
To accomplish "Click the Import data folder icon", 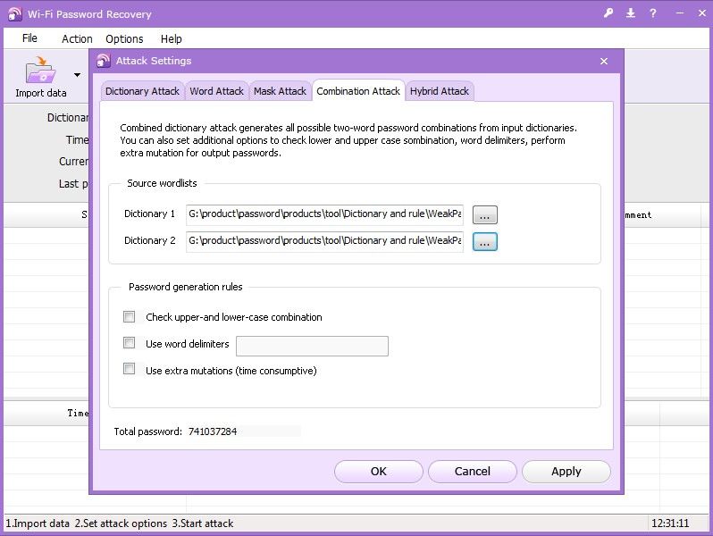I will [40, 71].
